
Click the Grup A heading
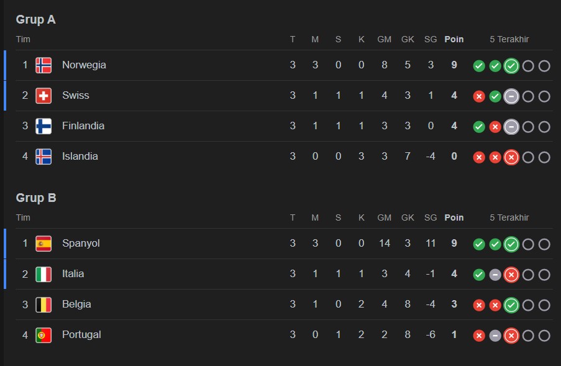35,20
